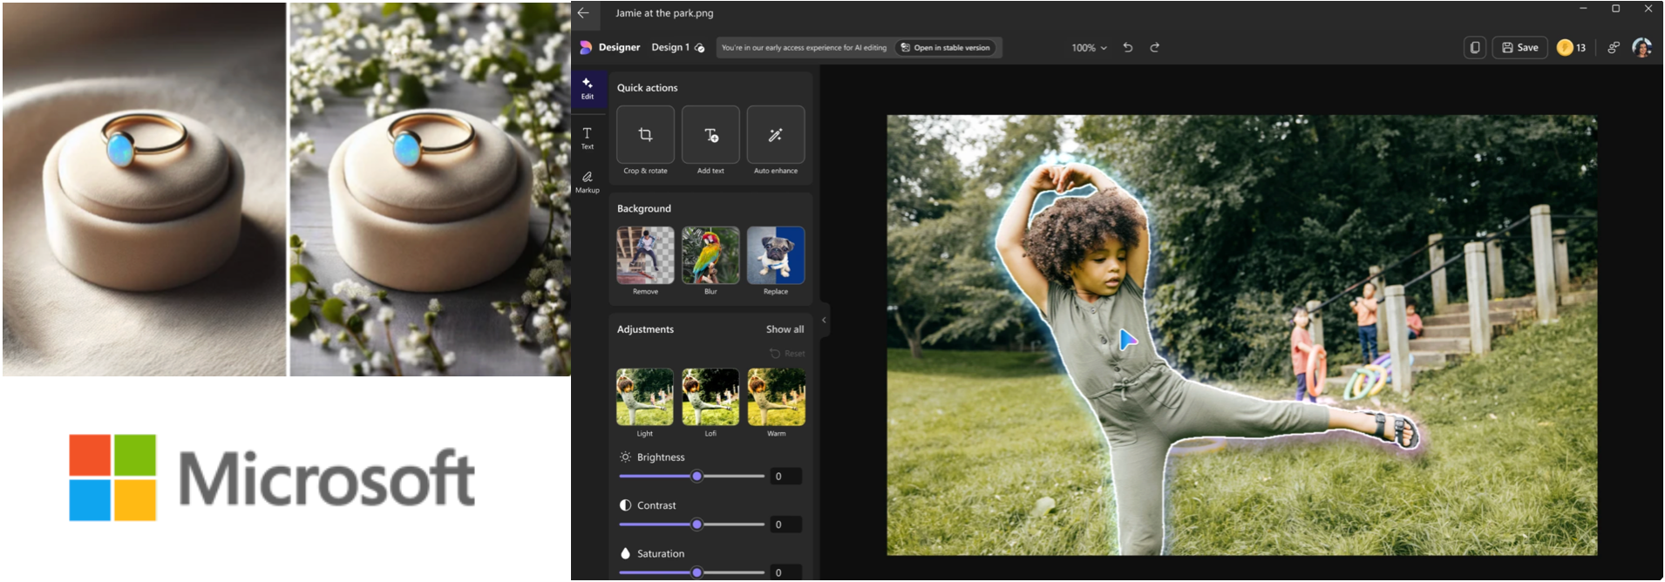Reset the adjustments

[787, 354]
